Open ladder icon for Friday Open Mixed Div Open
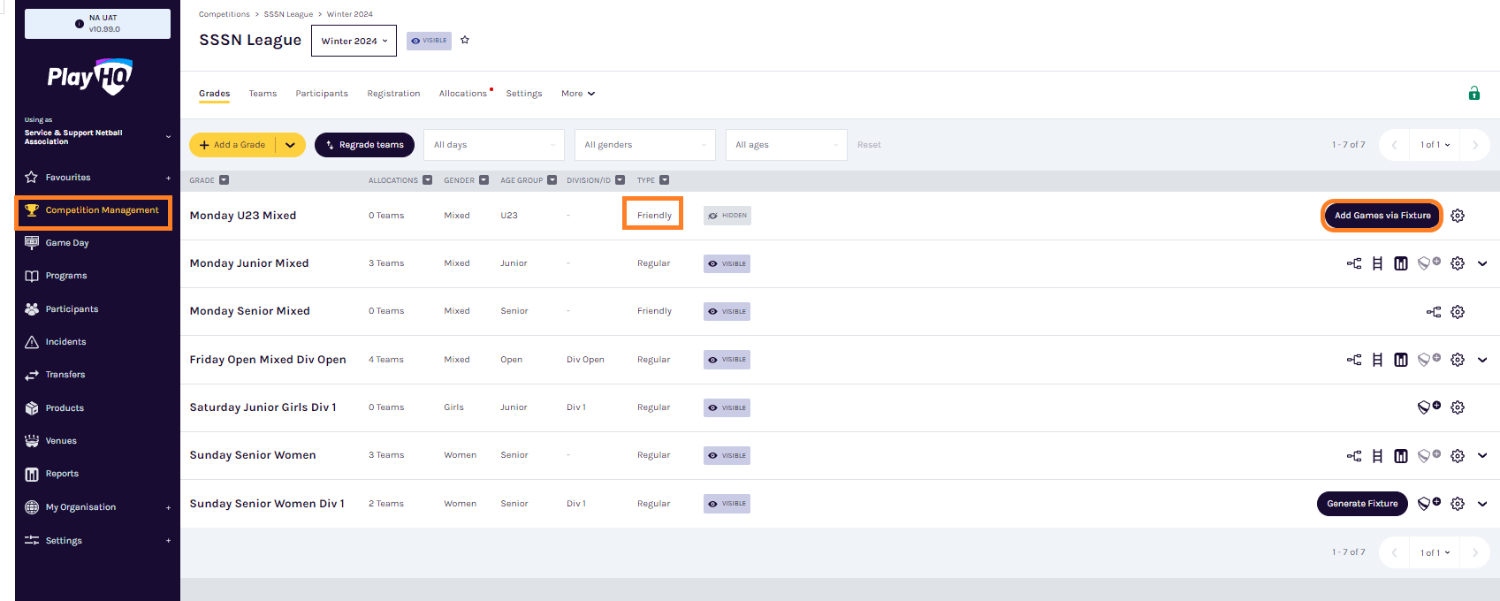Image resolution: width=1500 pixels, height=601 pixels. 1377,360
